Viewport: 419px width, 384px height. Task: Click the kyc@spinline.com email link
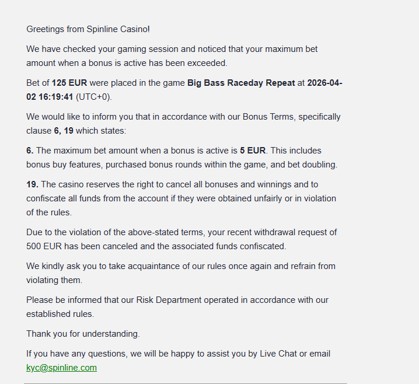(61, 368)
